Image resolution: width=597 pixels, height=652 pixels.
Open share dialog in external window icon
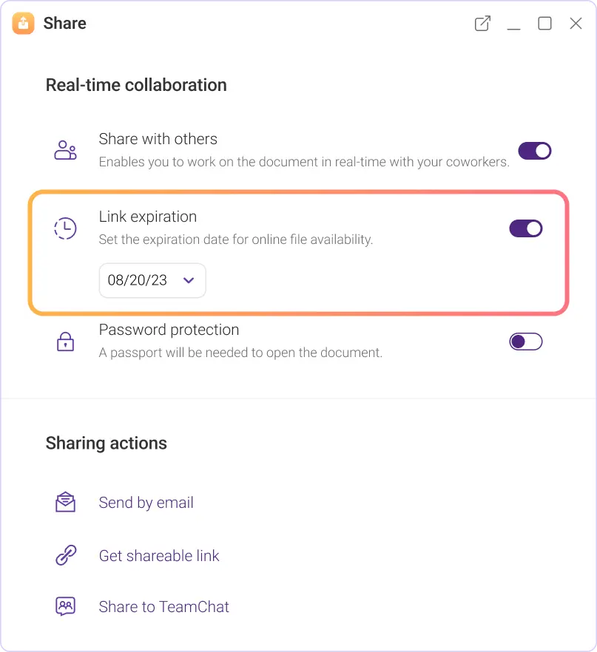482,24
